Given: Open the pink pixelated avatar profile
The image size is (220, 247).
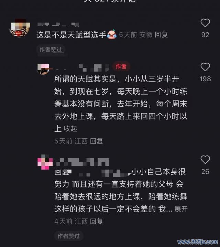Looking at the screenshot, I should pyautogui.click(x=45, y=162).
